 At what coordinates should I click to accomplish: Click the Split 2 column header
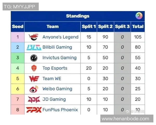pos(105,26)
